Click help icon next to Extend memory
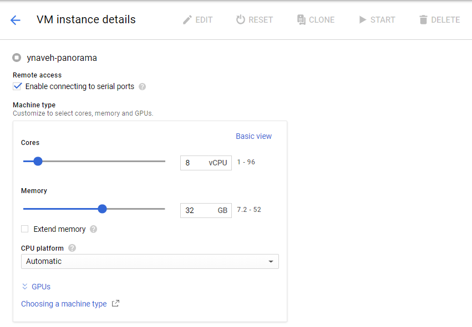472x327 pixels. pos(93,229)
